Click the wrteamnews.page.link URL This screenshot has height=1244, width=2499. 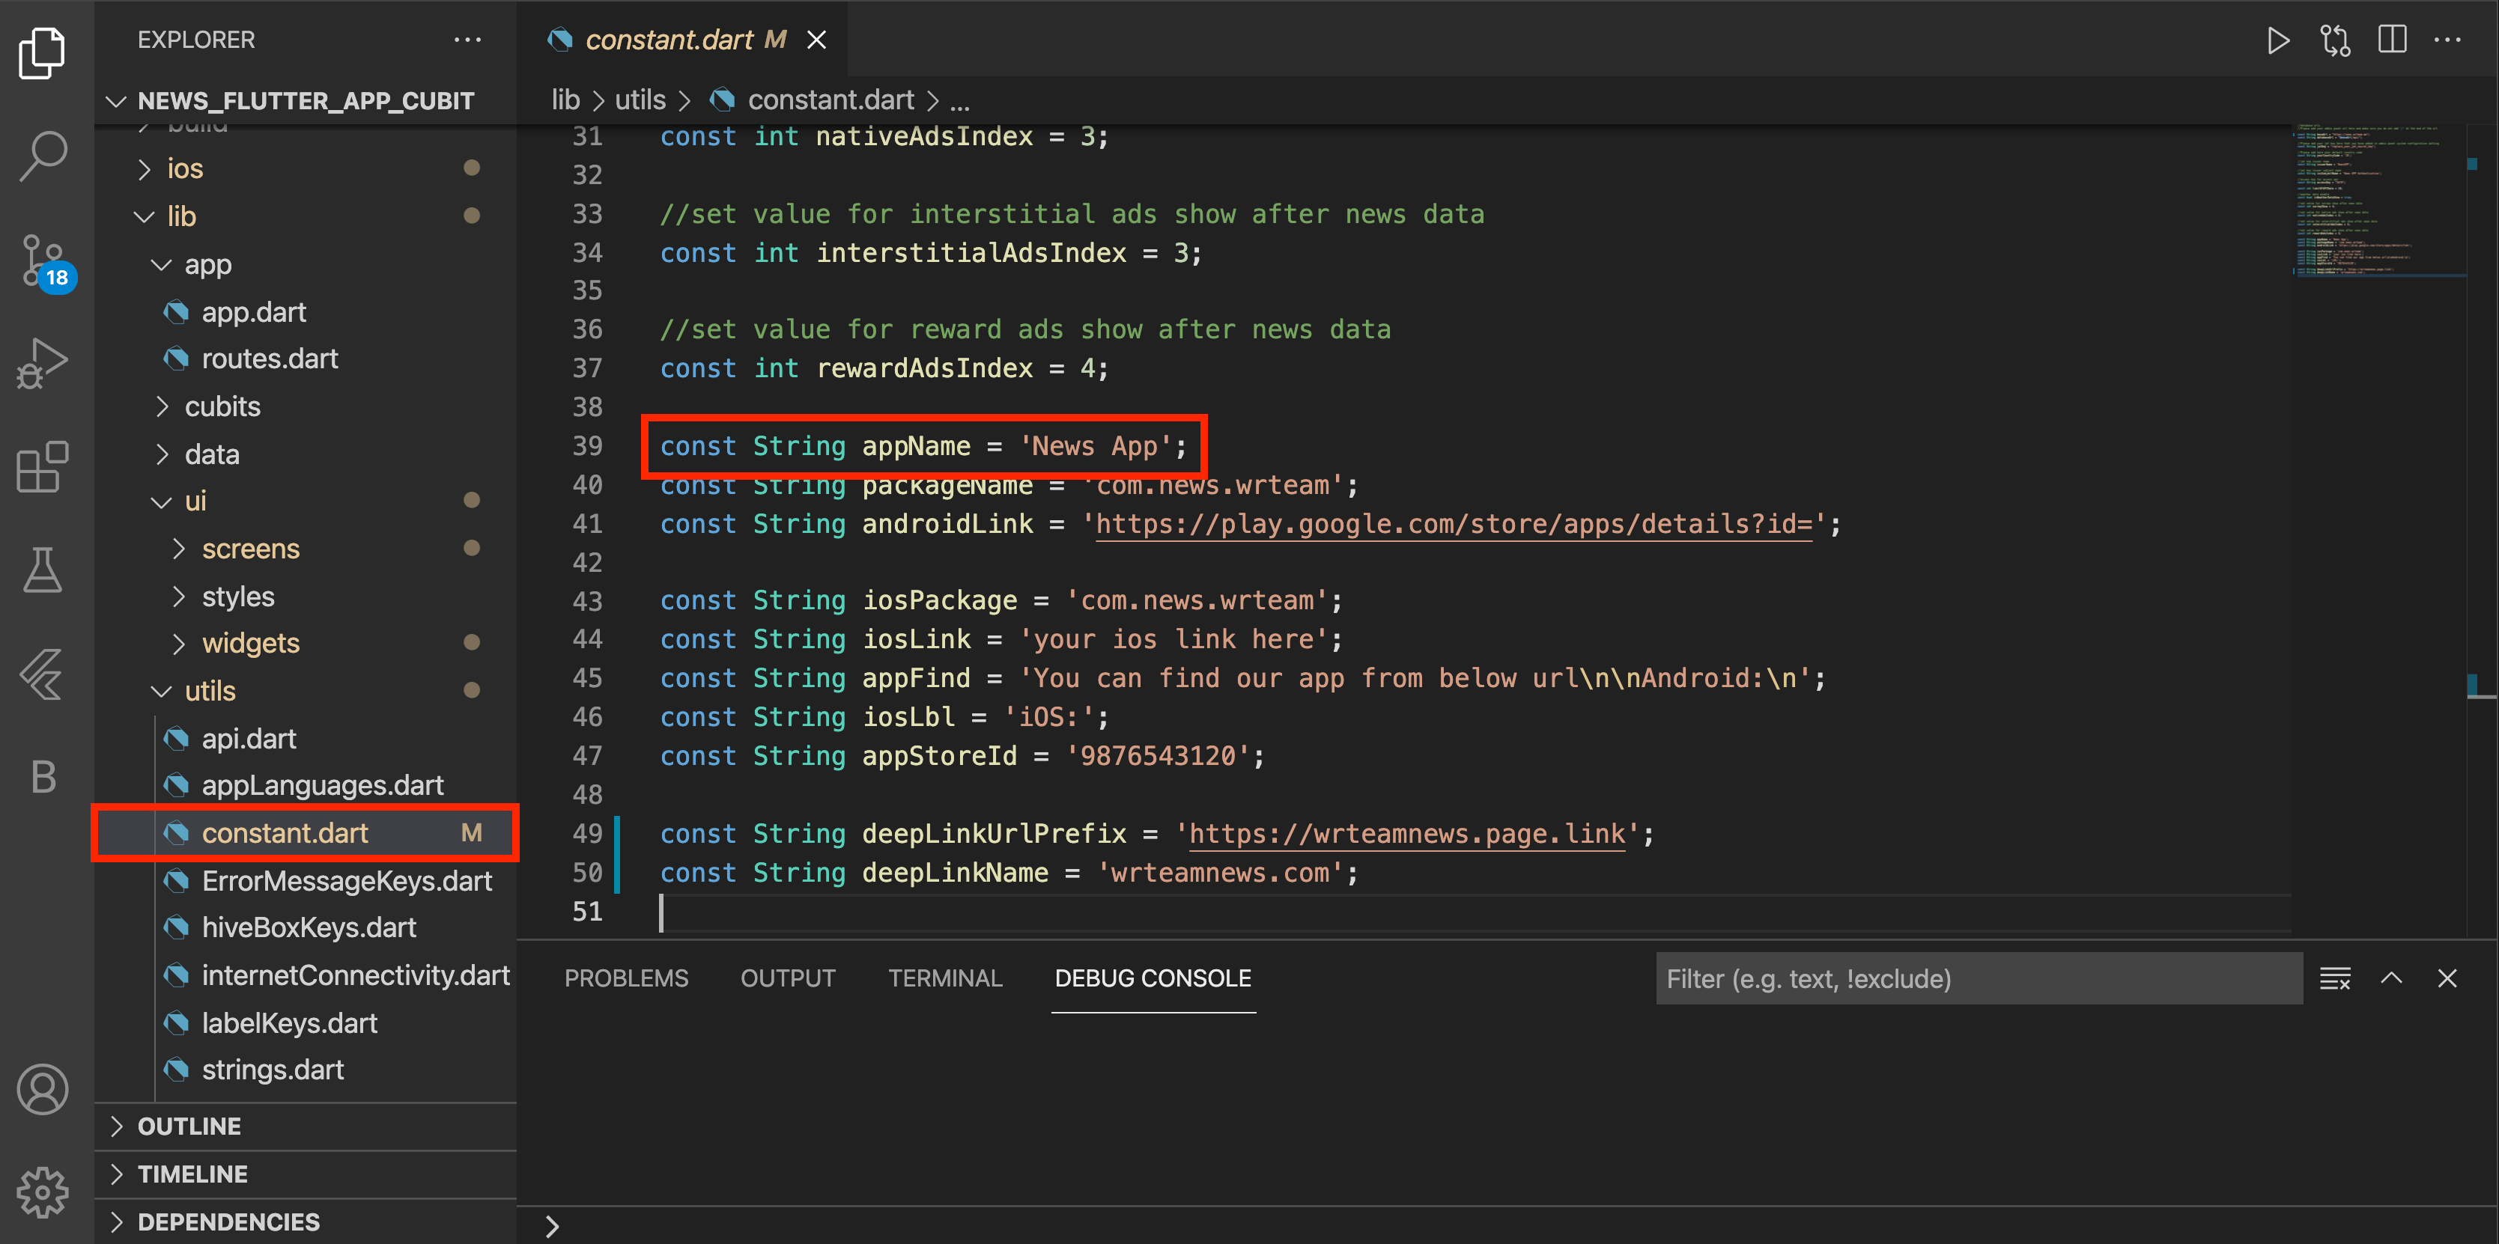point(1406,834)
